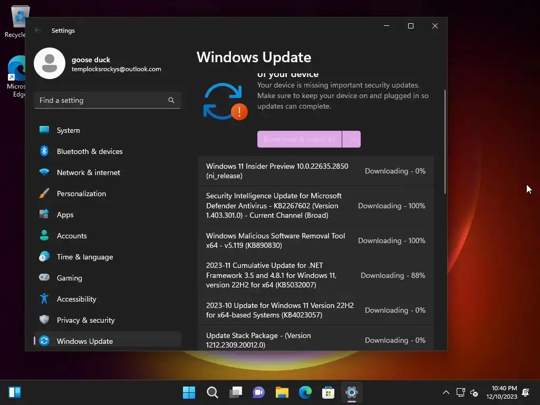Show hidden tray icons chevron
The image size is (540, 405).
point(446,392)
